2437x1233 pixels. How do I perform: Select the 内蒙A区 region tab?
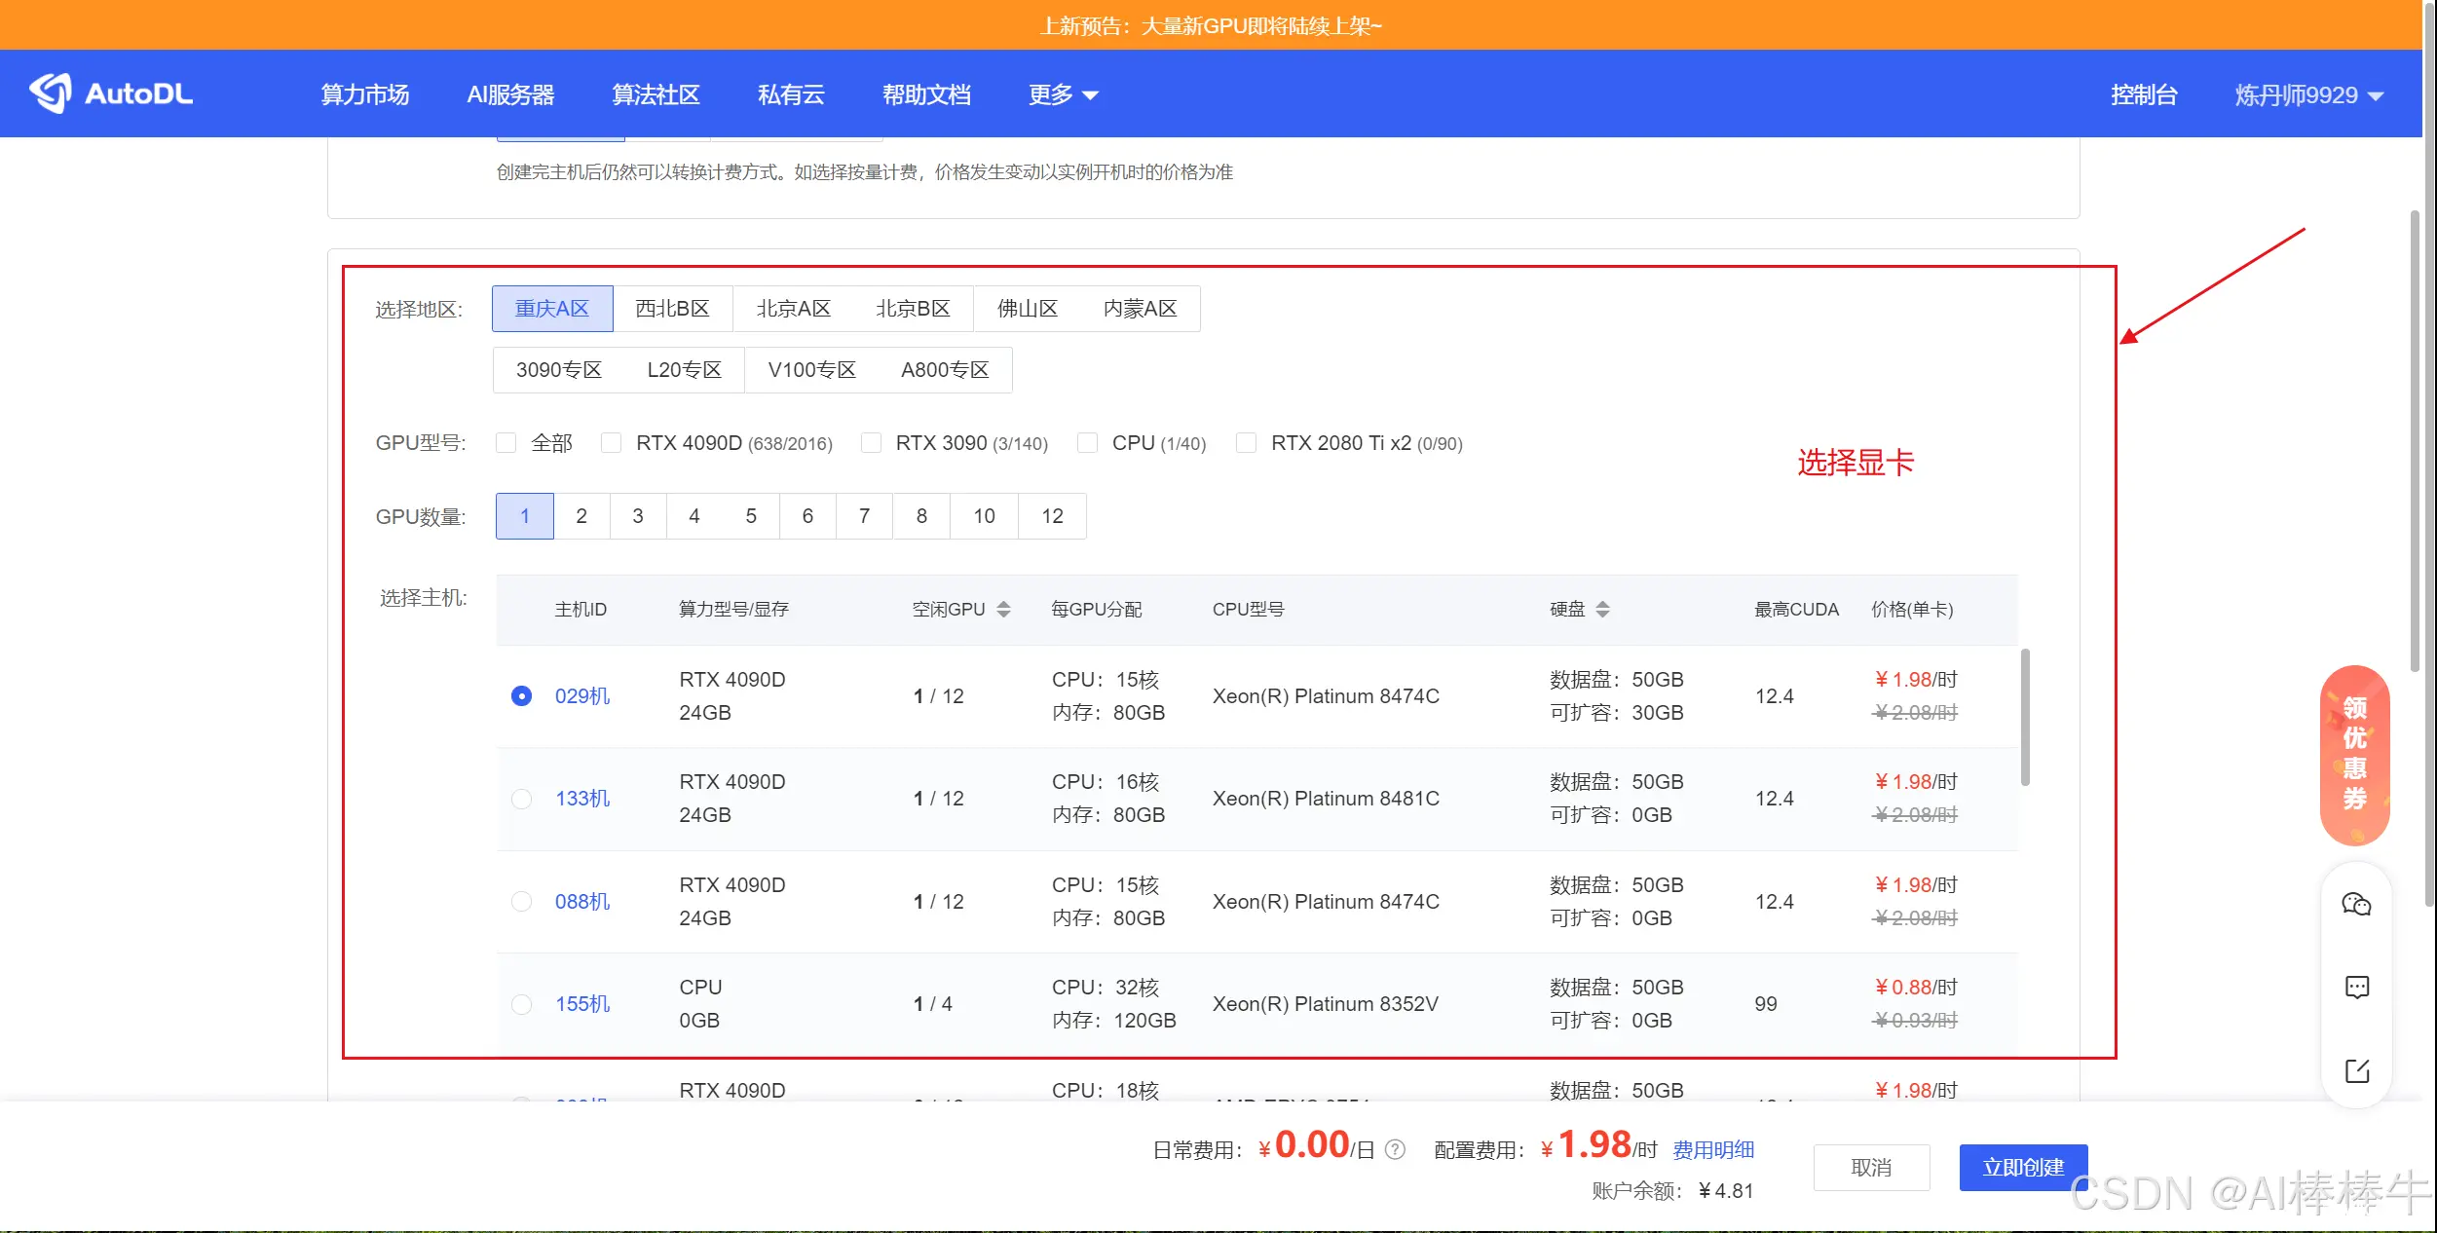tap(1140, 309)
